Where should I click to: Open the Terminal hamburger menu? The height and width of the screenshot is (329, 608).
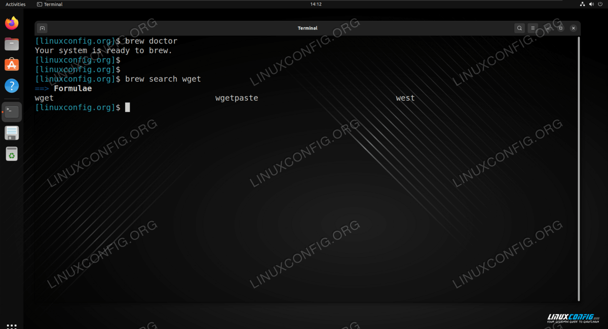click(533, 28)
